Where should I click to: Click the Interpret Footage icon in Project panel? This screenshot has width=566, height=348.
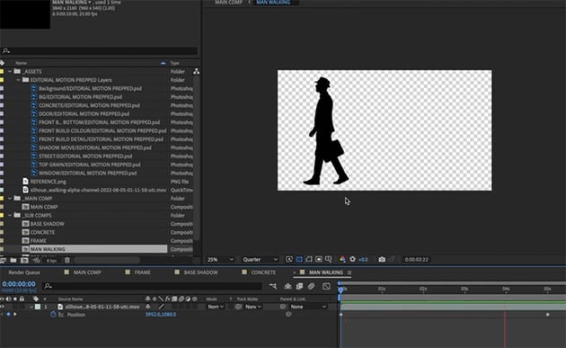4,260
